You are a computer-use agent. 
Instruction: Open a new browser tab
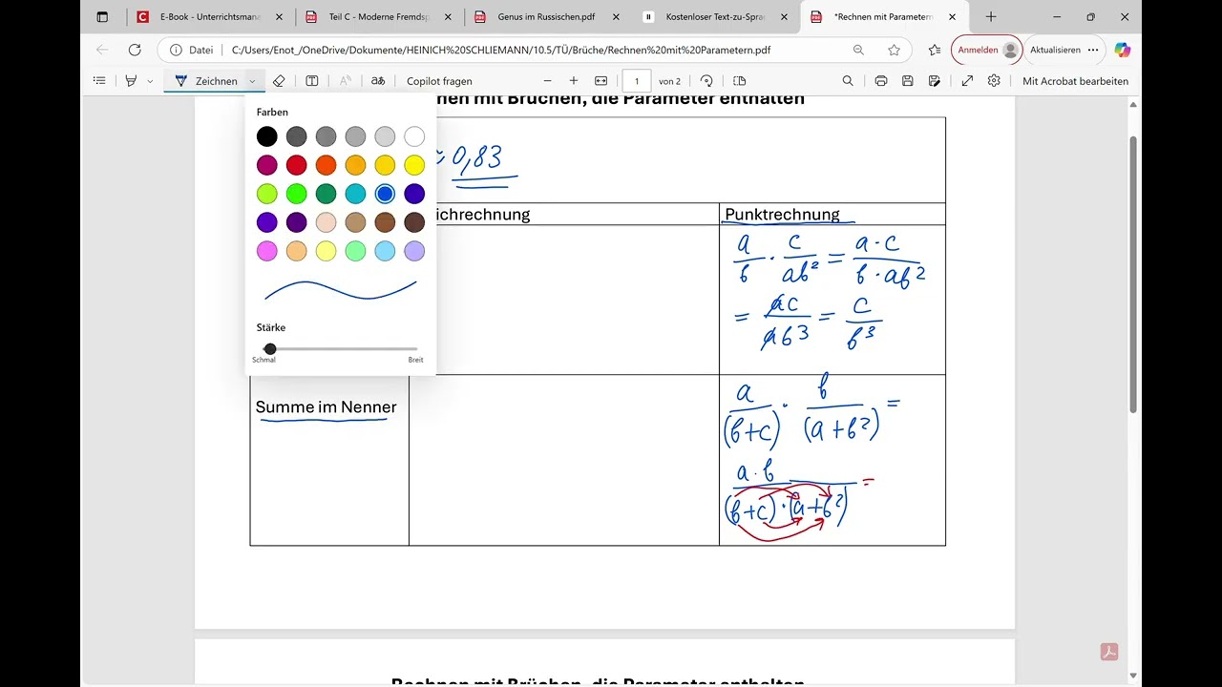click(x=991, y=17)
